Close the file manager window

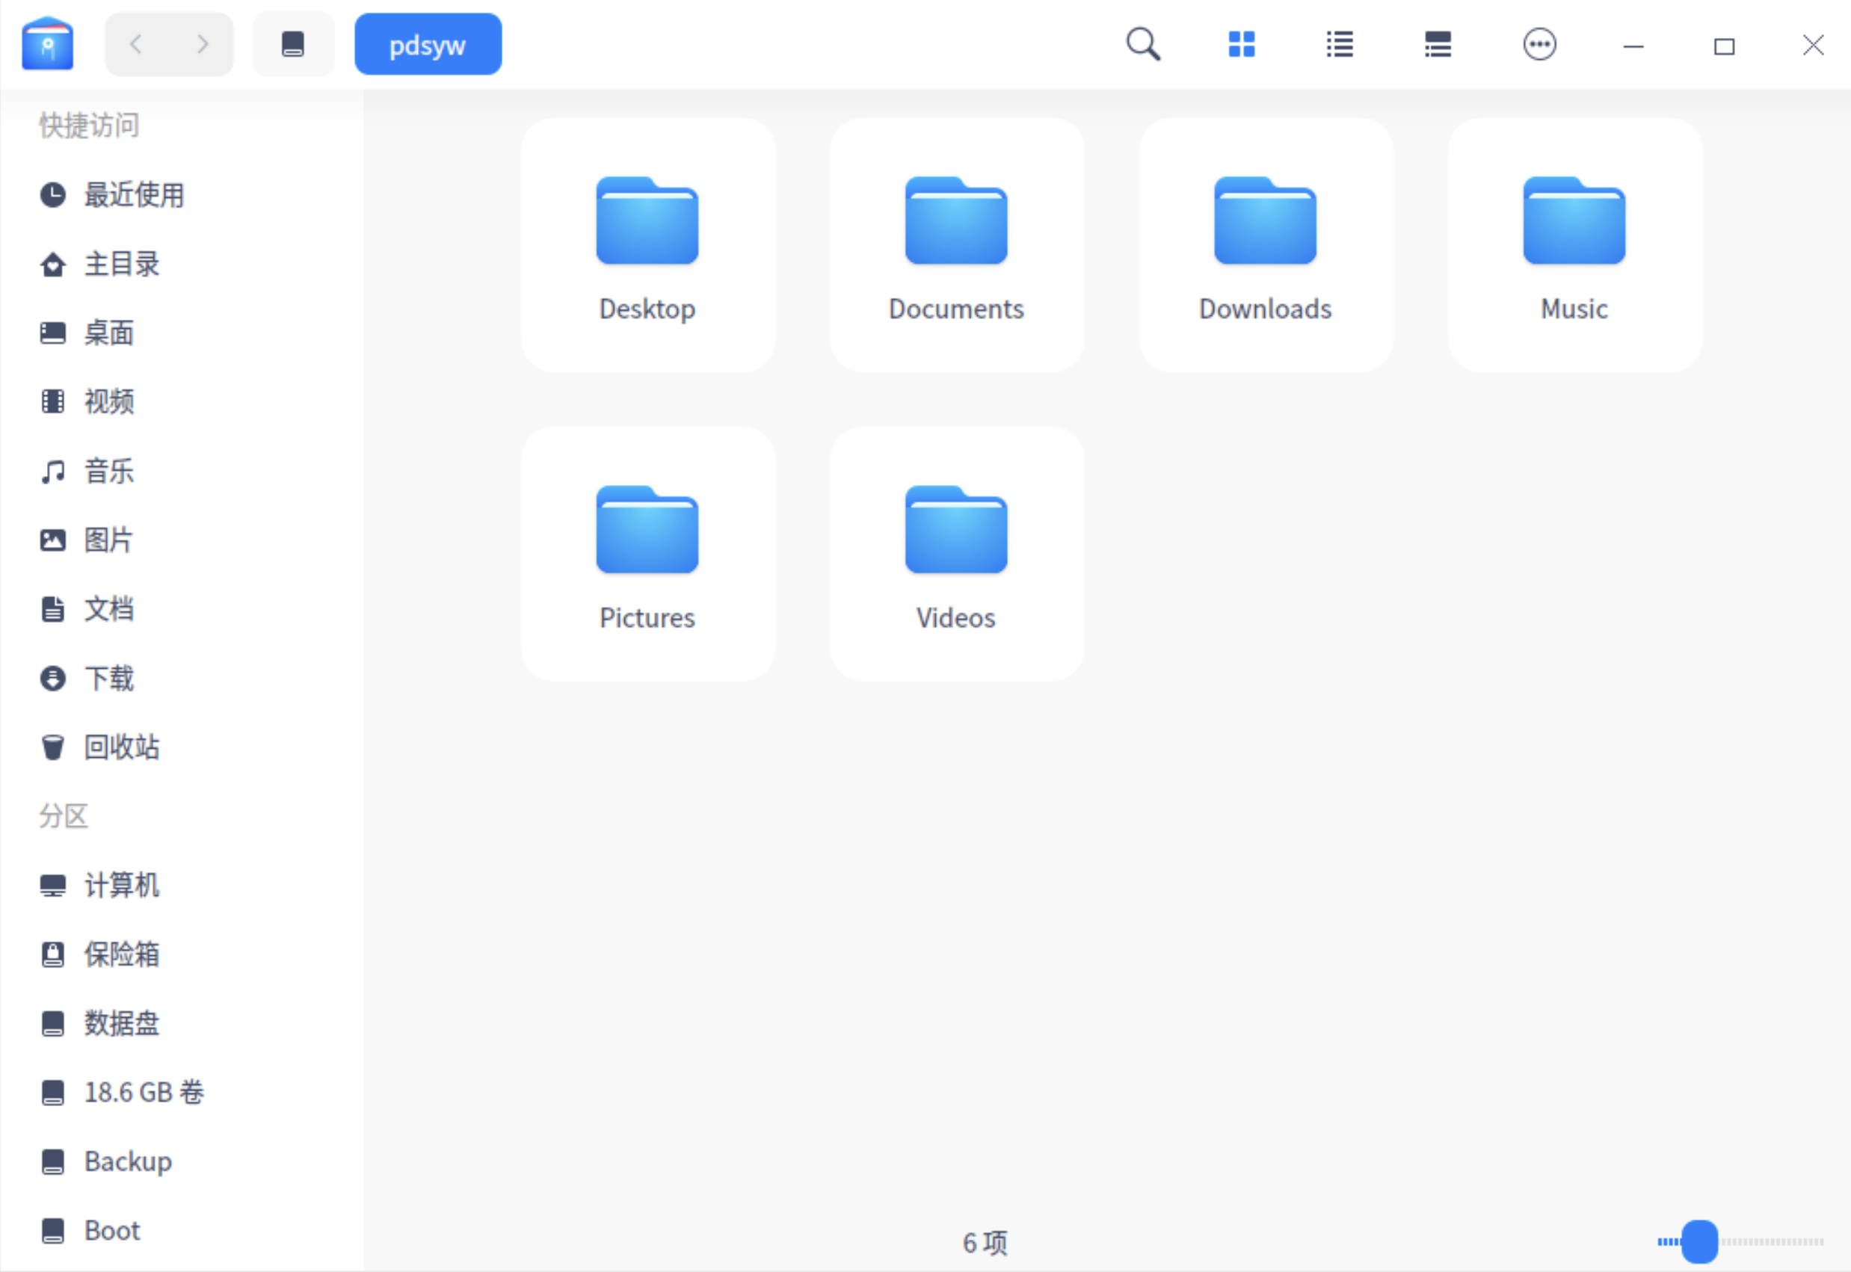[x=1814, y=46]
